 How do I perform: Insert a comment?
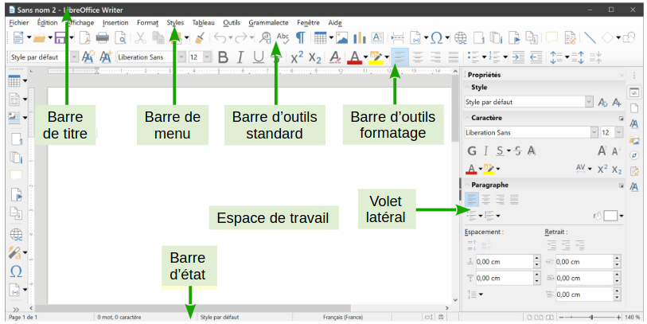point(552,38)
